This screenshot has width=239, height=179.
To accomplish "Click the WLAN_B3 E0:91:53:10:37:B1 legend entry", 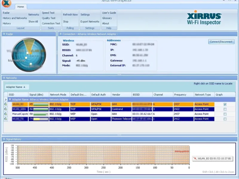I will point(212,159).
